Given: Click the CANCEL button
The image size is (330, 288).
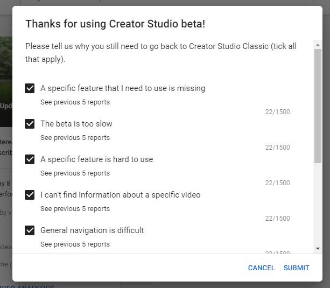Looking at the screenshot, I should [x=262, y=268].
